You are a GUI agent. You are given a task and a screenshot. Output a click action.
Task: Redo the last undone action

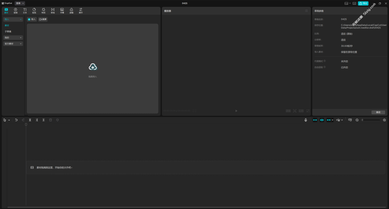click(23, 120)
